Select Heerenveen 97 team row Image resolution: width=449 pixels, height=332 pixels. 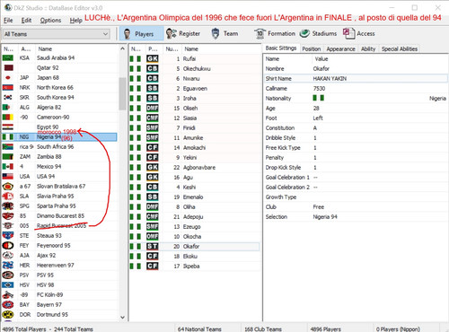click(59, 265)
